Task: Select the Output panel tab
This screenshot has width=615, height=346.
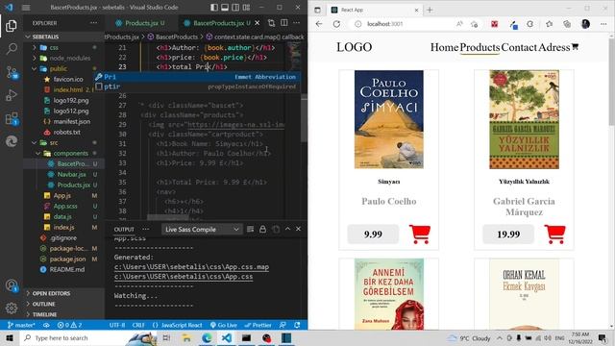Action: [x=124, y=230]
